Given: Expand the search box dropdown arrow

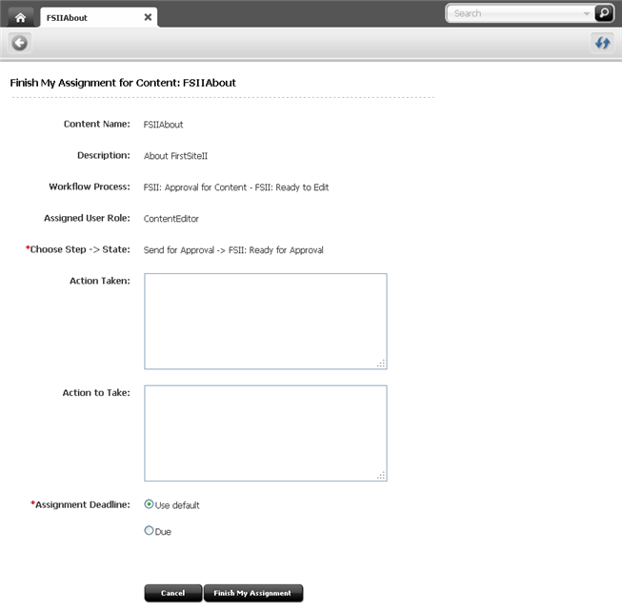Looking at the screenshot, I should 587,14.
